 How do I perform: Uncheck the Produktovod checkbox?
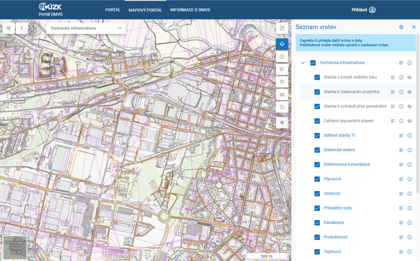click(x=317, y=237)
